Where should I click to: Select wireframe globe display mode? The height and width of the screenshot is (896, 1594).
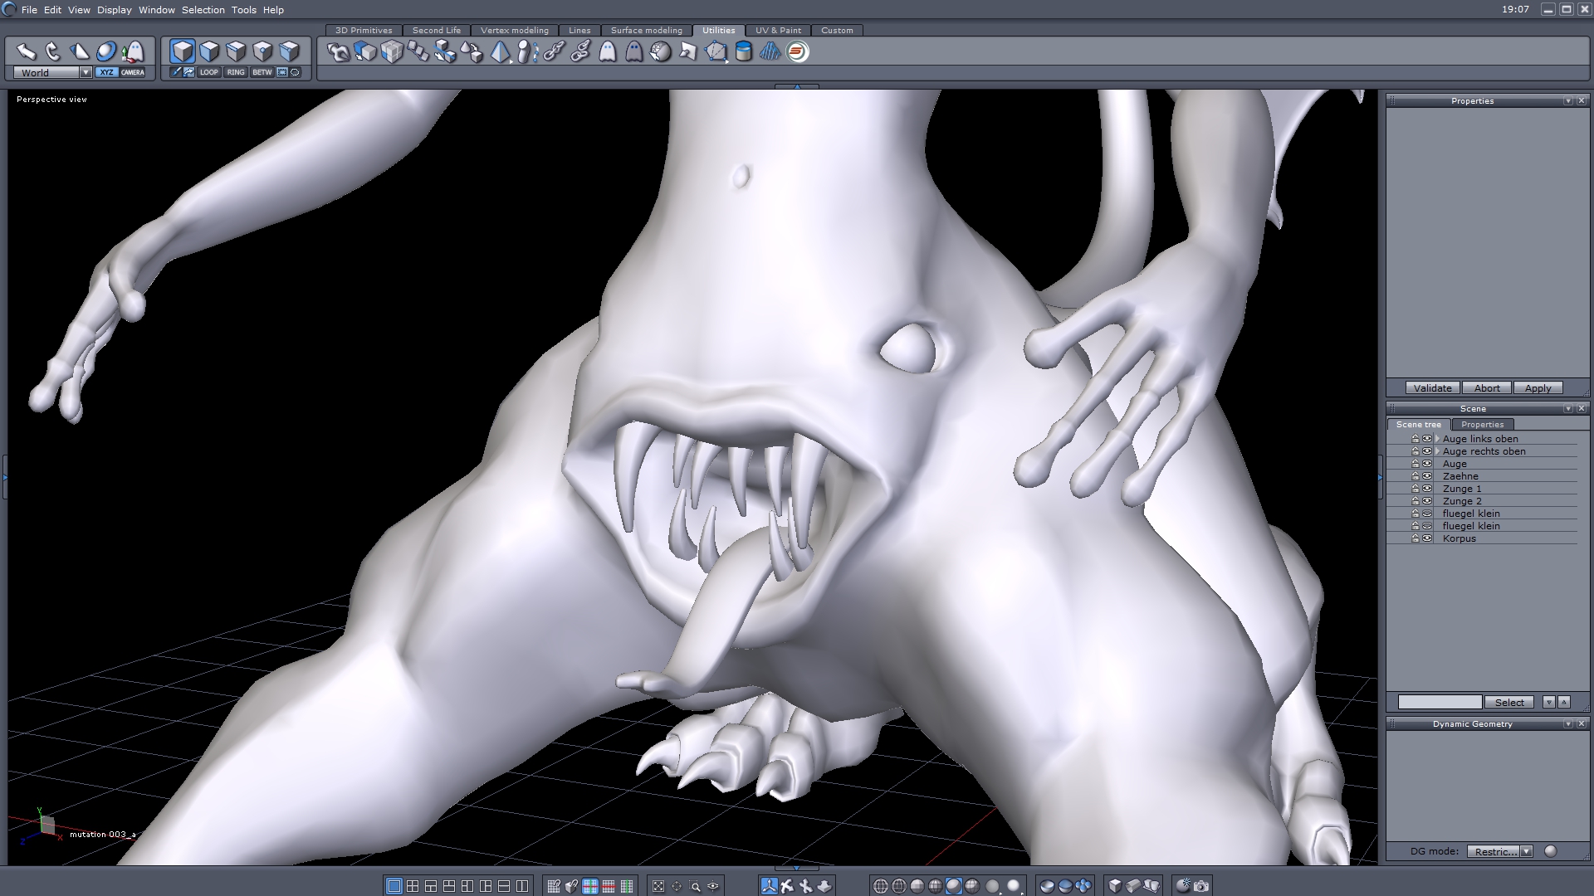point(881,886)
